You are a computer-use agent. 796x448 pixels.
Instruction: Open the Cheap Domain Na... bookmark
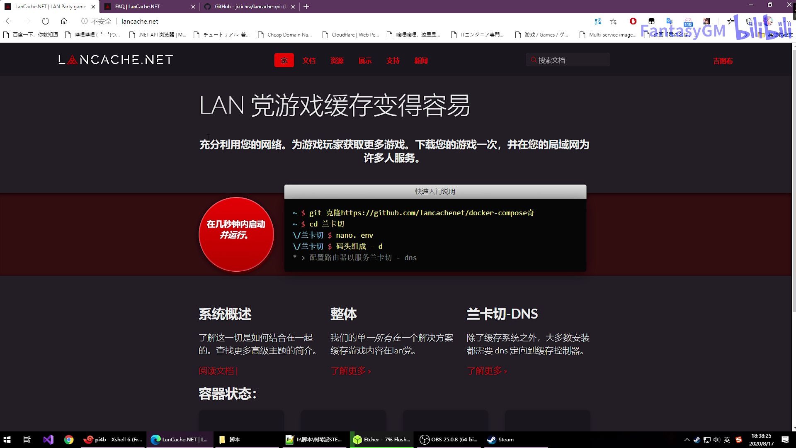click(x=285, y=35)
